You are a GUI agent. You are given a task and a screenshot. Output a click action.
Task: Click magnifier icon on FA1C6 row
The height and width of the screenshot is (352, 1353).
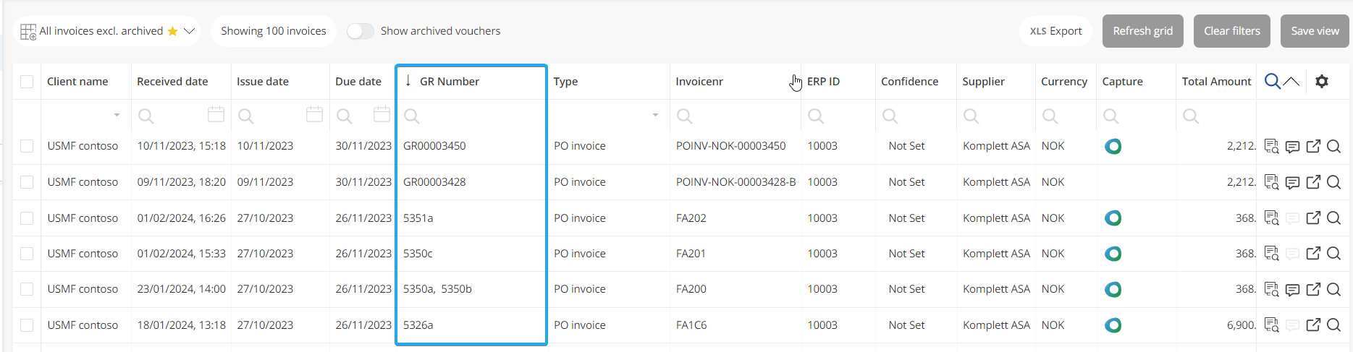click(x=1333, y=325)
